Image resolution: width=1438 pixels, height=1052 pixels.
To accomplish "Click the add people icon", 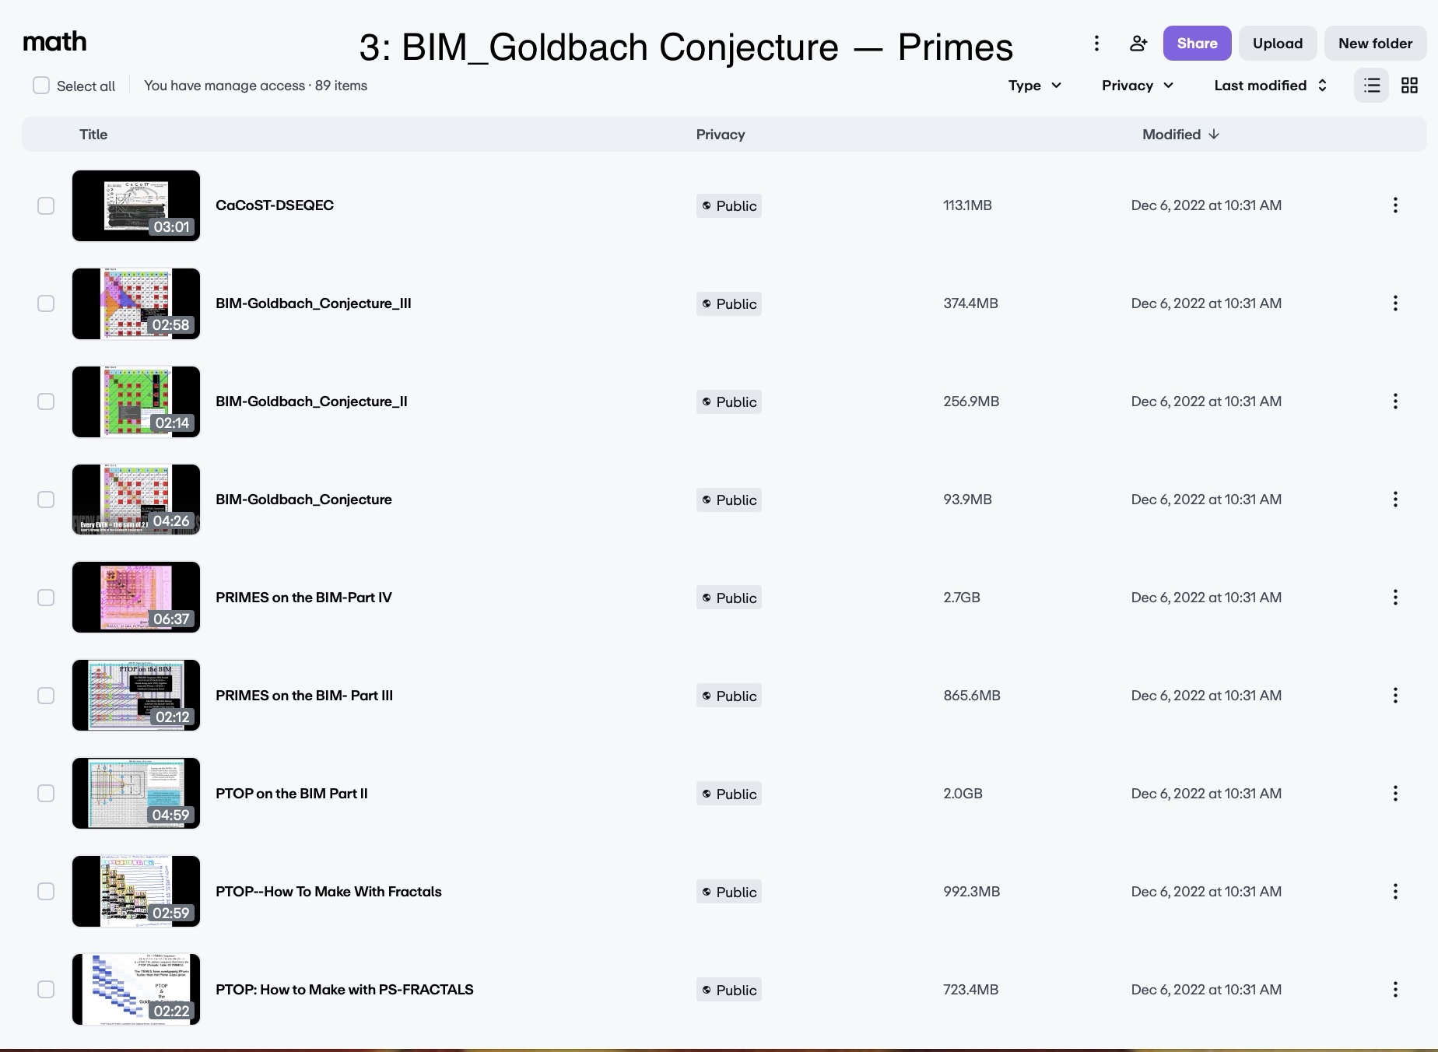I will (x=1138, y=44).
